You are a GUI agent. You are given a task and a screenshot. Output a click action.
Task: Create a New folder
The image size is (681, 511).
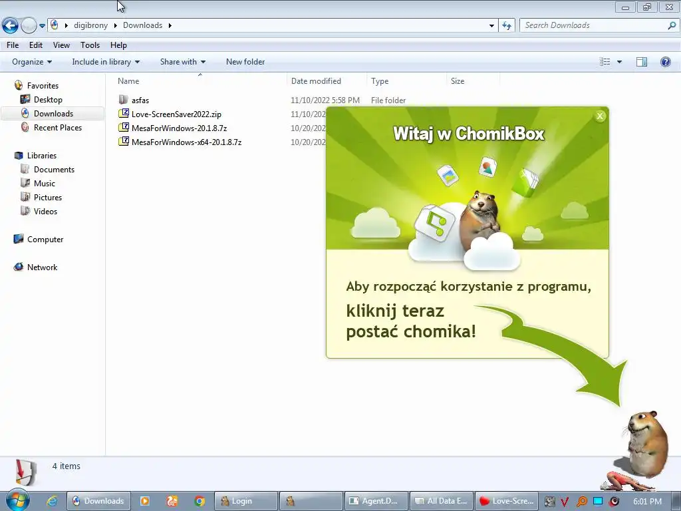click(245, 62)
